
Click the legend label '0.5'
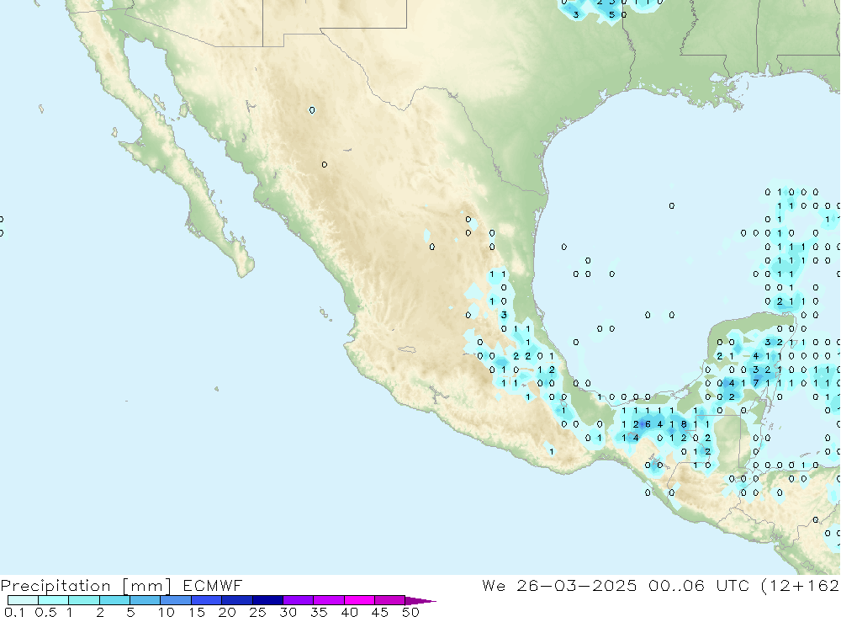click(45, 612)
